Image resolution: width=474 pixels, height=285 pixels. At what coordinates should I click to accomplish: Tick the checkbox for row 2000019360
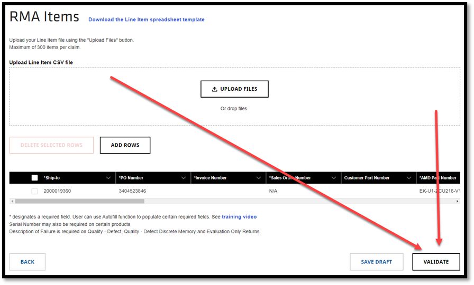(35, 191)
